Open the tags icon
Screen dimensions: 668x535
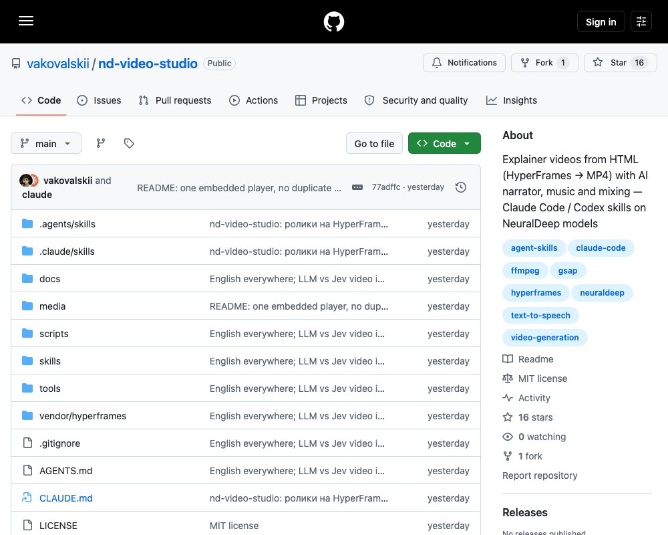pos(129,143)
